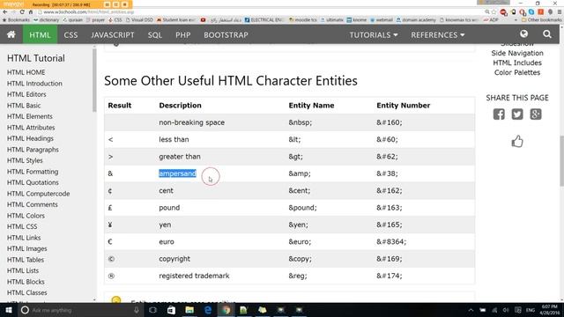
Task: Open HTML Elements link
Action: point(29,116)
